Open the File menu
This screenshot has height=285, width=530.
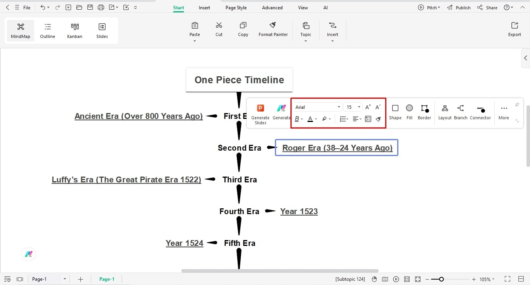pyautogui.click(x=27, y=7)
